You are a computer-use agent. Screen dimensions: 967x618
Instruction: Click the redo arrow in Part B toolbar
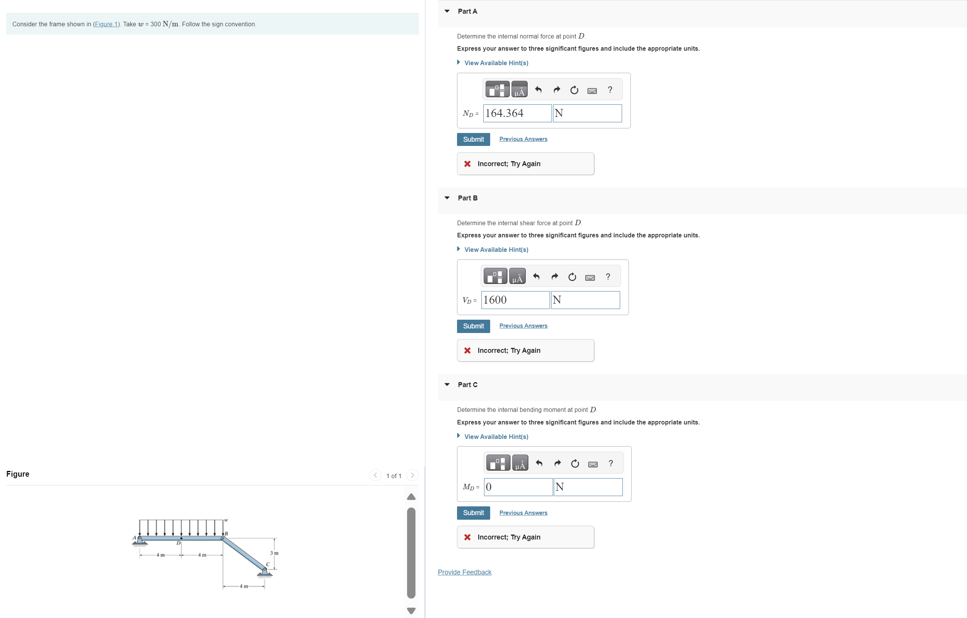click(x=555, y=277)
